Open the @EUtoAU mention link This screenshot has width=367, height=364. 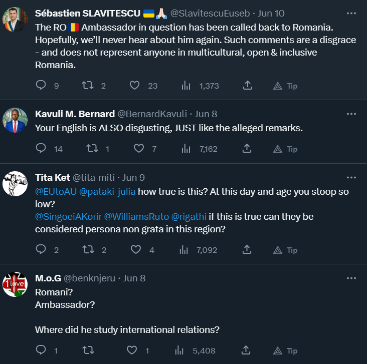point(55,191)
